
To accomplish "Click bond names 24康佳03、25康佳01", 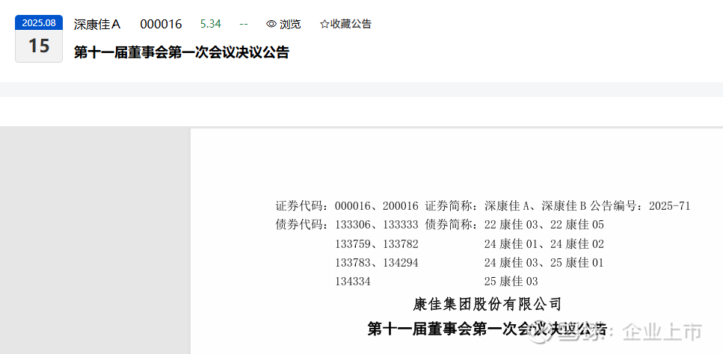I will tap(544, 262).
